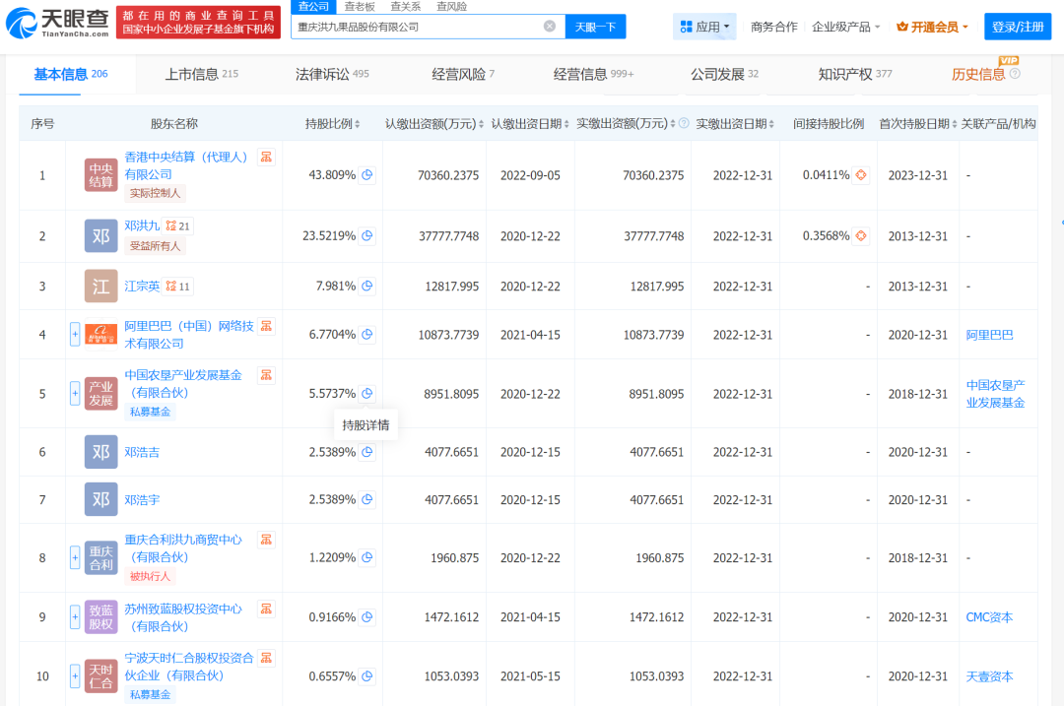Open shareholding details pie icon for 邓洪九
The image size is (1064, 706).
point(367,236)
